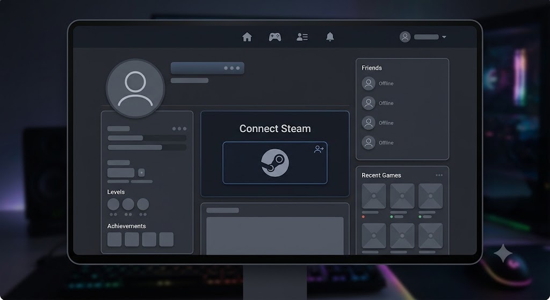The height and width of the screenshot is (300, 550).
Task: Open the Recent Games three-dot menu
Action: click(439, 175)
